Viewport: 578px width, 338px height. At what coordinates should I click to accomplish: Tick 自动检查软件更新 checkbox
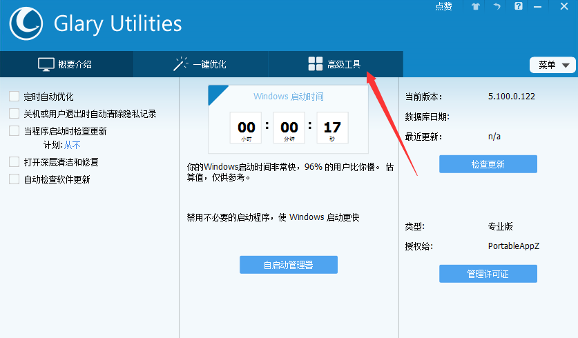tap(14, 179)
